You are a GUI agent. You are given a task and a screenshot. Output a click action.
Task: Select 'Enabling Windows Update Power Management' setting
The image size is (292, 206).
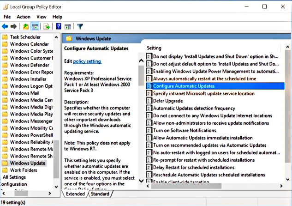[x=216, y=71]
